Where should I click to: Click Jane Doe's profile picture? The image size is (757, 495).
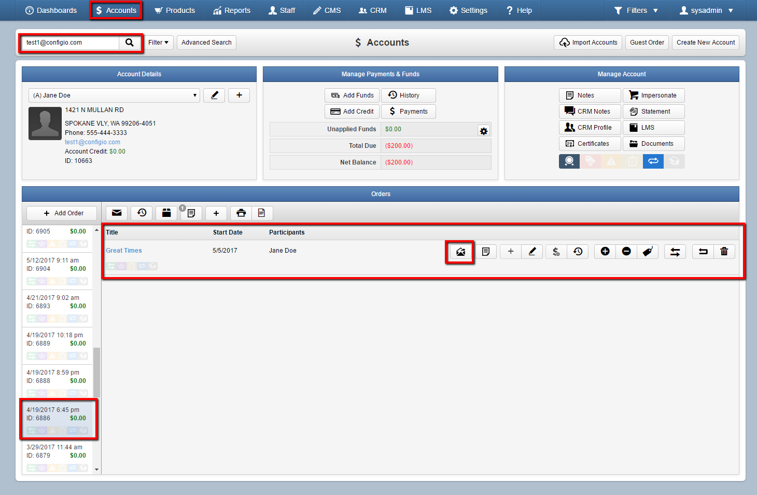point(45,123)
